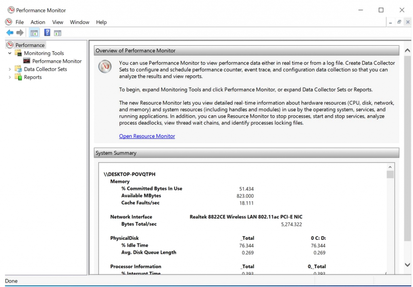The height and width of the screenshot is (287, 413).
Task: Select the Data Collector Sets folder icon
Action: point(18,69)
